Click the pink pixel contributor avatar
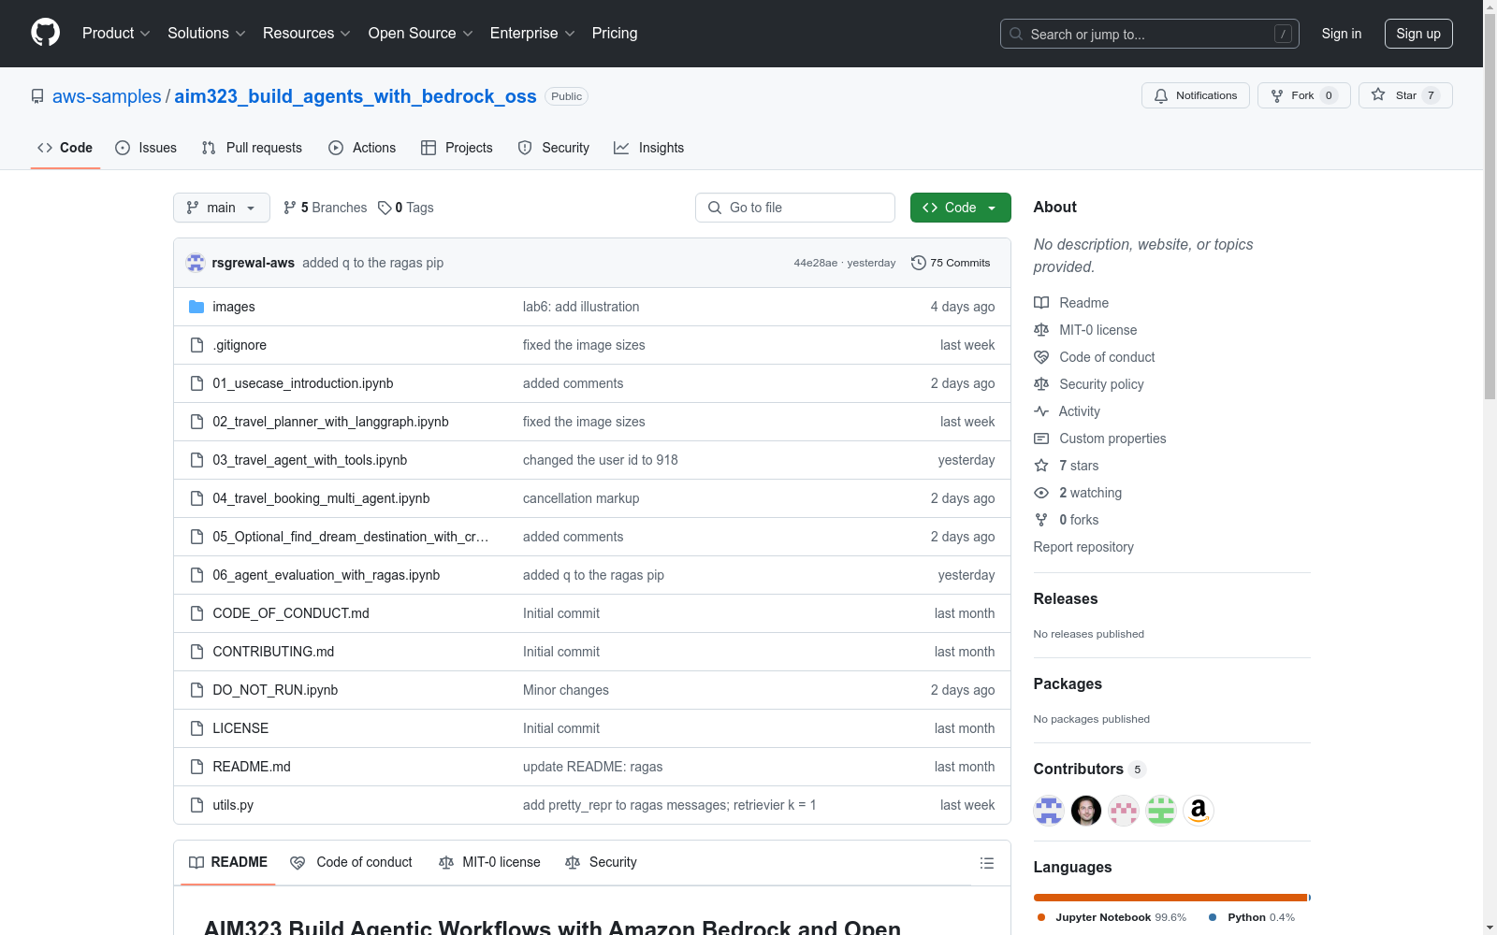1497x935 pixels. pos(1124,811)
